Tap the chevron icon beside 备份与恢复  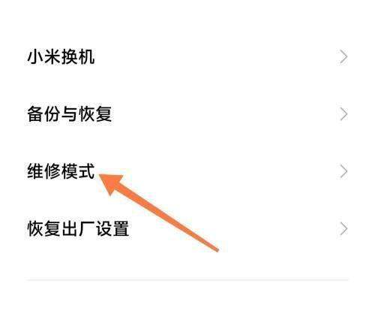coord(343,114)
